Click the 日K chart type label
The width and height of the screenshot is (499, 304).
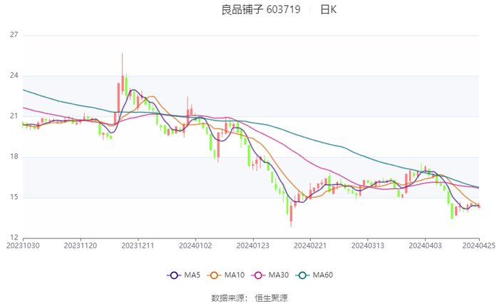pyautogui.click(x=328, y=10)
